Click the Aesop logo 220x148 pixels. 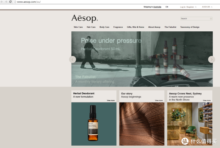pyautogui.click(x=85, y=18)
